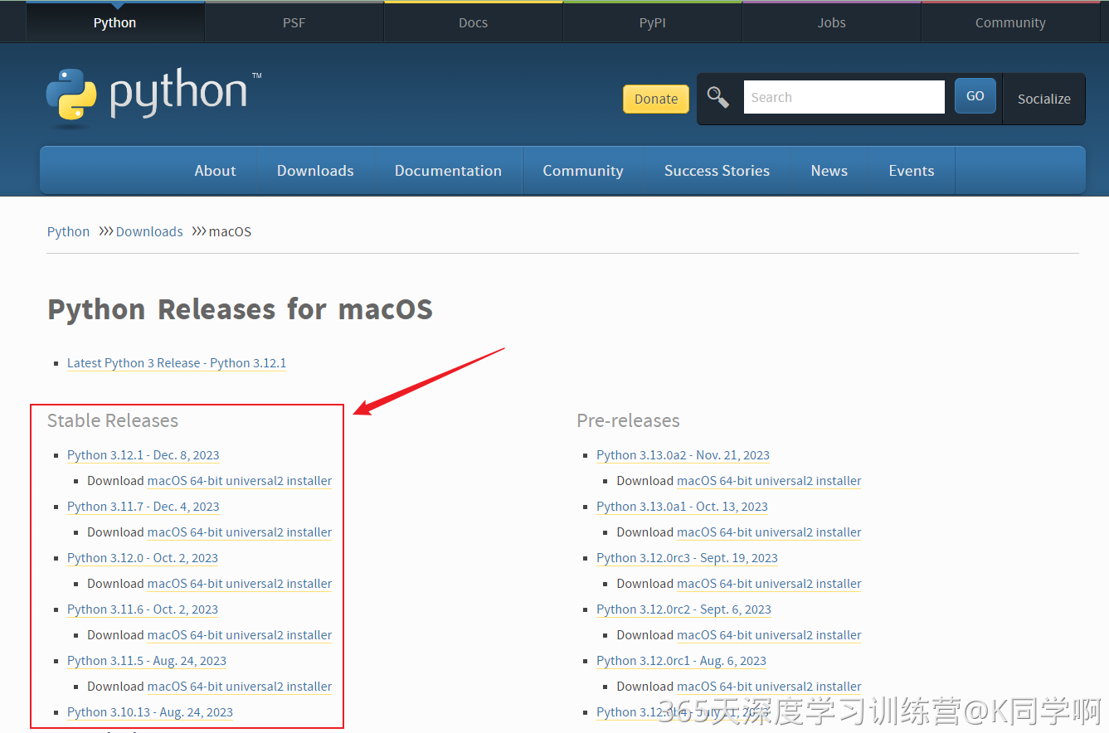Open Latest Python 3 Release 3.12.1 link
Screen dimensions: 1109x733
tap(177, 363)
